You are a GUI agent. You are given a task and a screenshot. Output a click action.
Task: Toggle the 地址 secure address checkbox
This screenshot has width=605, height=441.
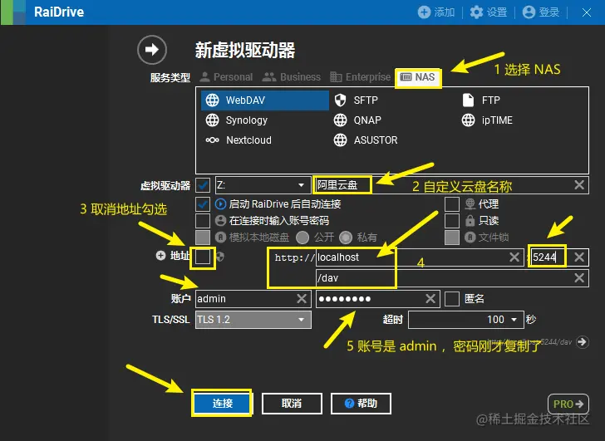click(203, 257)
